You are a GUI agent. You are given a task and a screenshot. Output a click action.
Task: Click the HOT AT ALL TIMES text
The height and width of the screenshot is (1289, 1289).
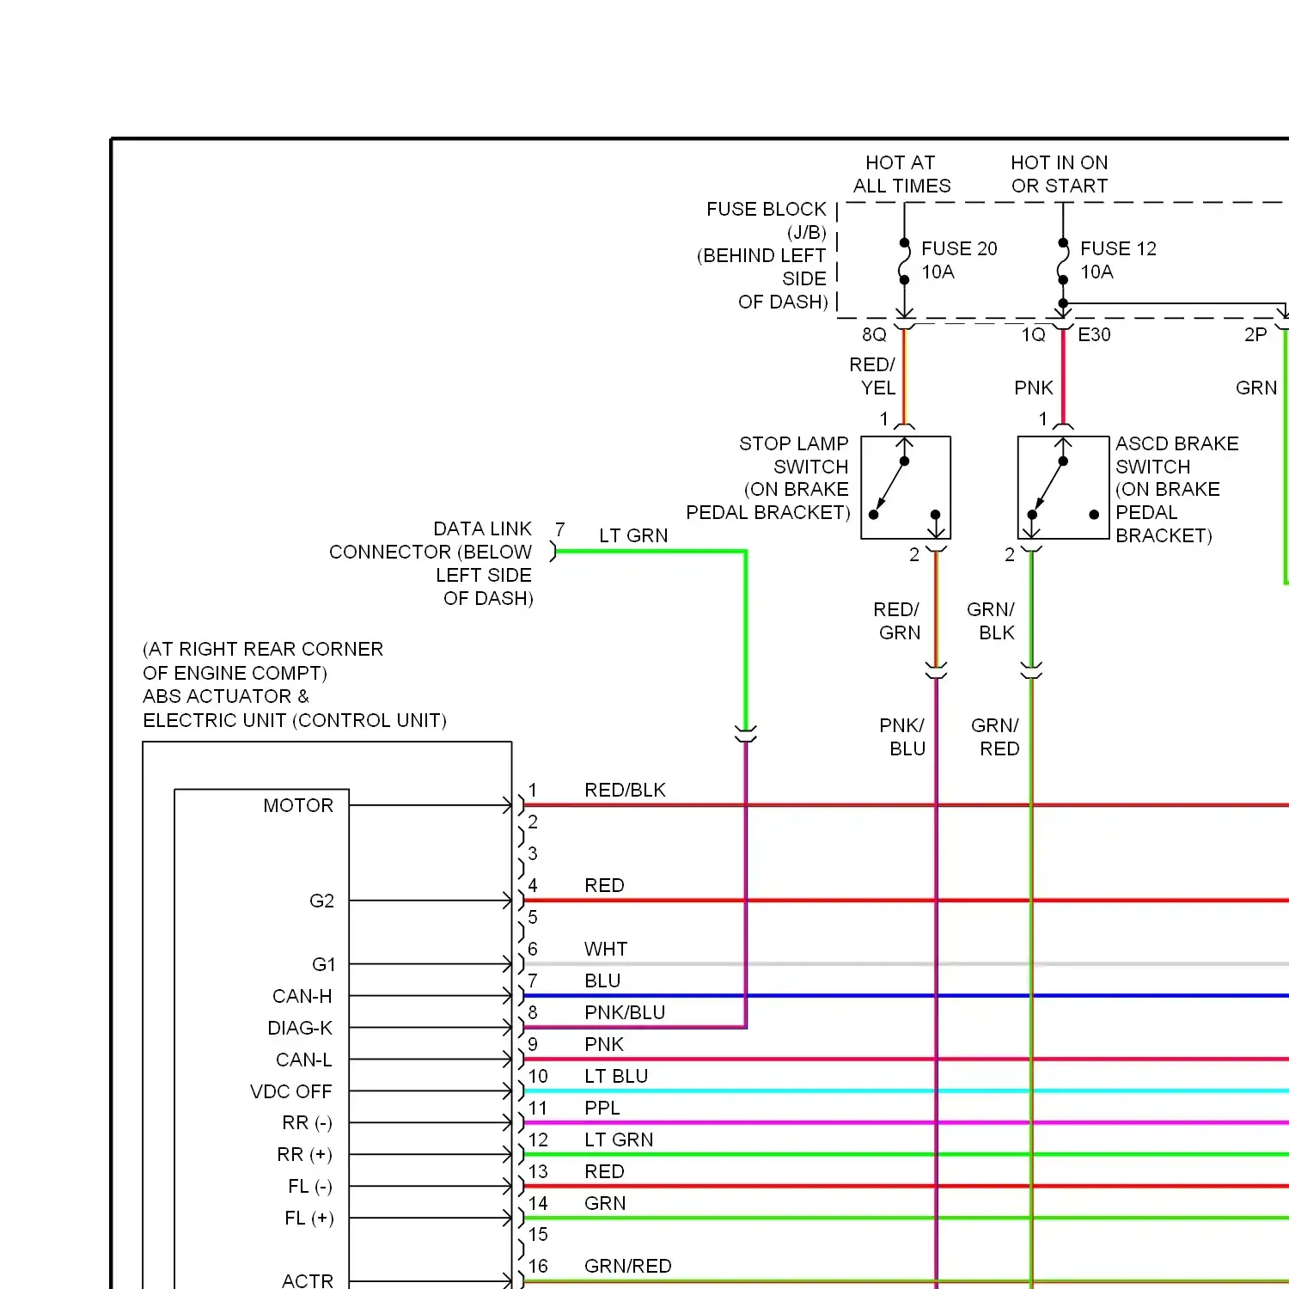[901, 174]
